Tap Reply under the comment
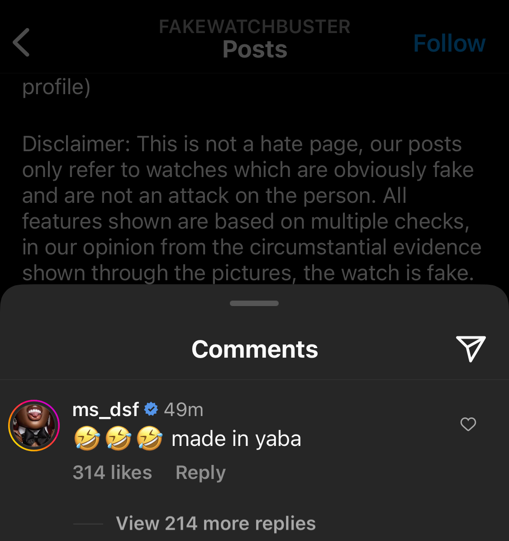 click(200, 472)
